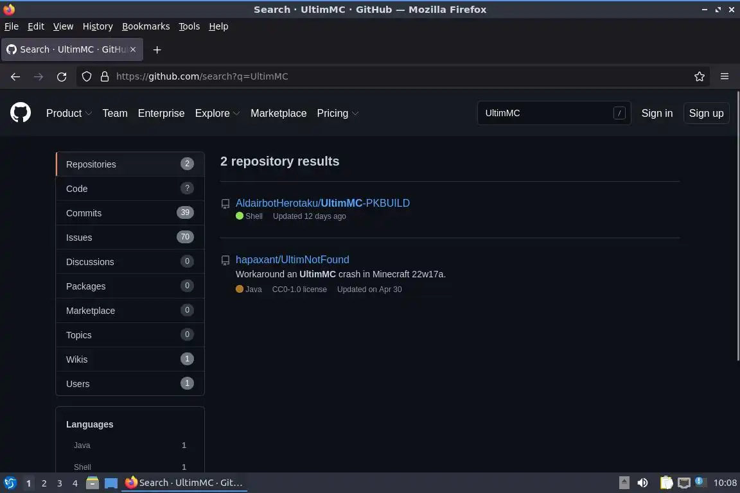Filter results by Shell language
The image size is (740, 493).
pos(130,467)
